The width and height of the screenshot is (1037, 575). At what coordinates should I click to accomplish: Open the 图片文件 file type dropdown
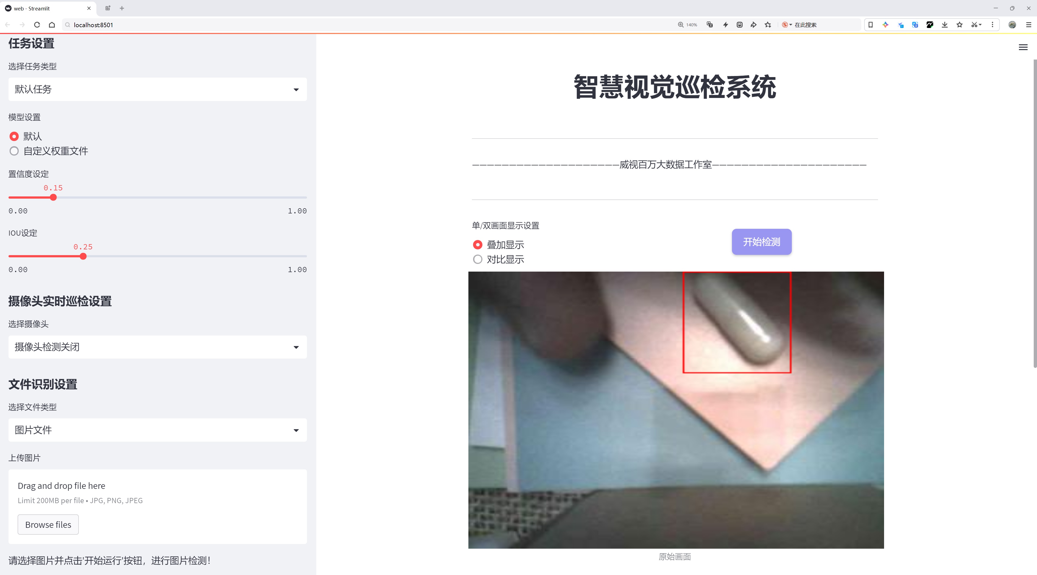[x=157, y=430]
